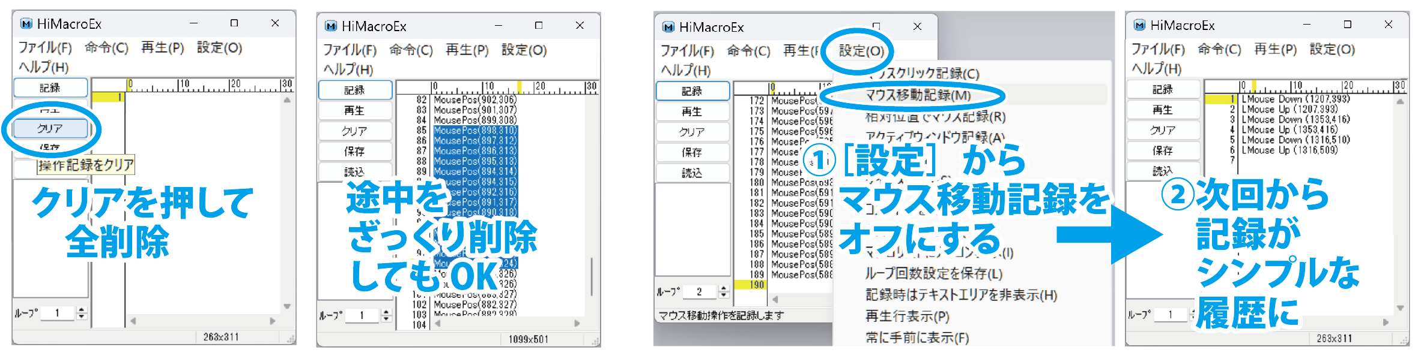This screenshot has width=1427, height=359.
Task: Click the HiMacroEx title icon in the empty-list window
Action: pos(26,23)
